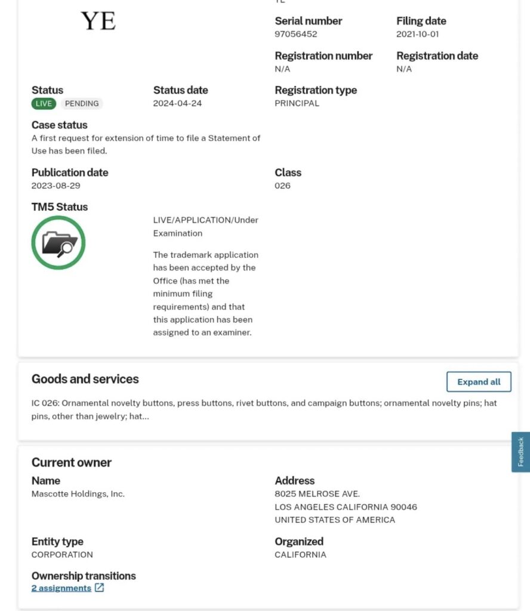Open the Feedback side tab
Image resolution: width=530 pixels, height=611 pixels.
tap(520, 452)
